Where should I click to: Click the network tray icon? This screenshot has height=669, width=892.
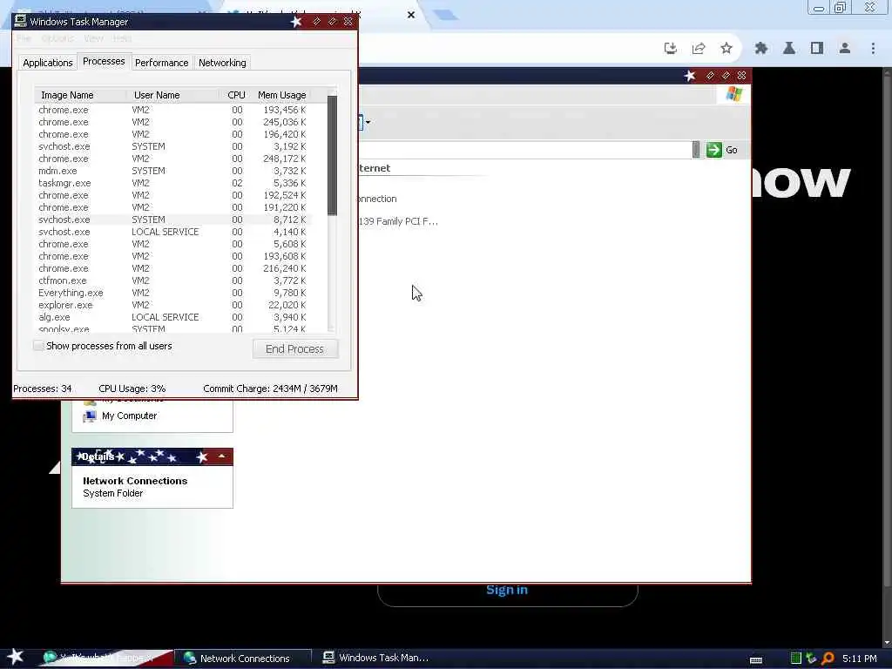(x=811, y=659)
